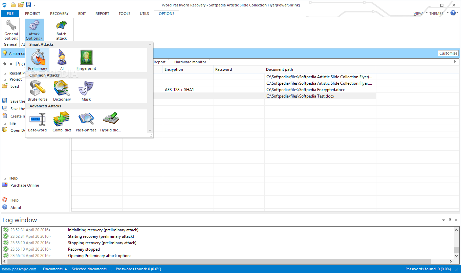Click the Create new project entry
The height and width of the screenshot is (273, 461).
pyautogui.click(x=18, y=116)
